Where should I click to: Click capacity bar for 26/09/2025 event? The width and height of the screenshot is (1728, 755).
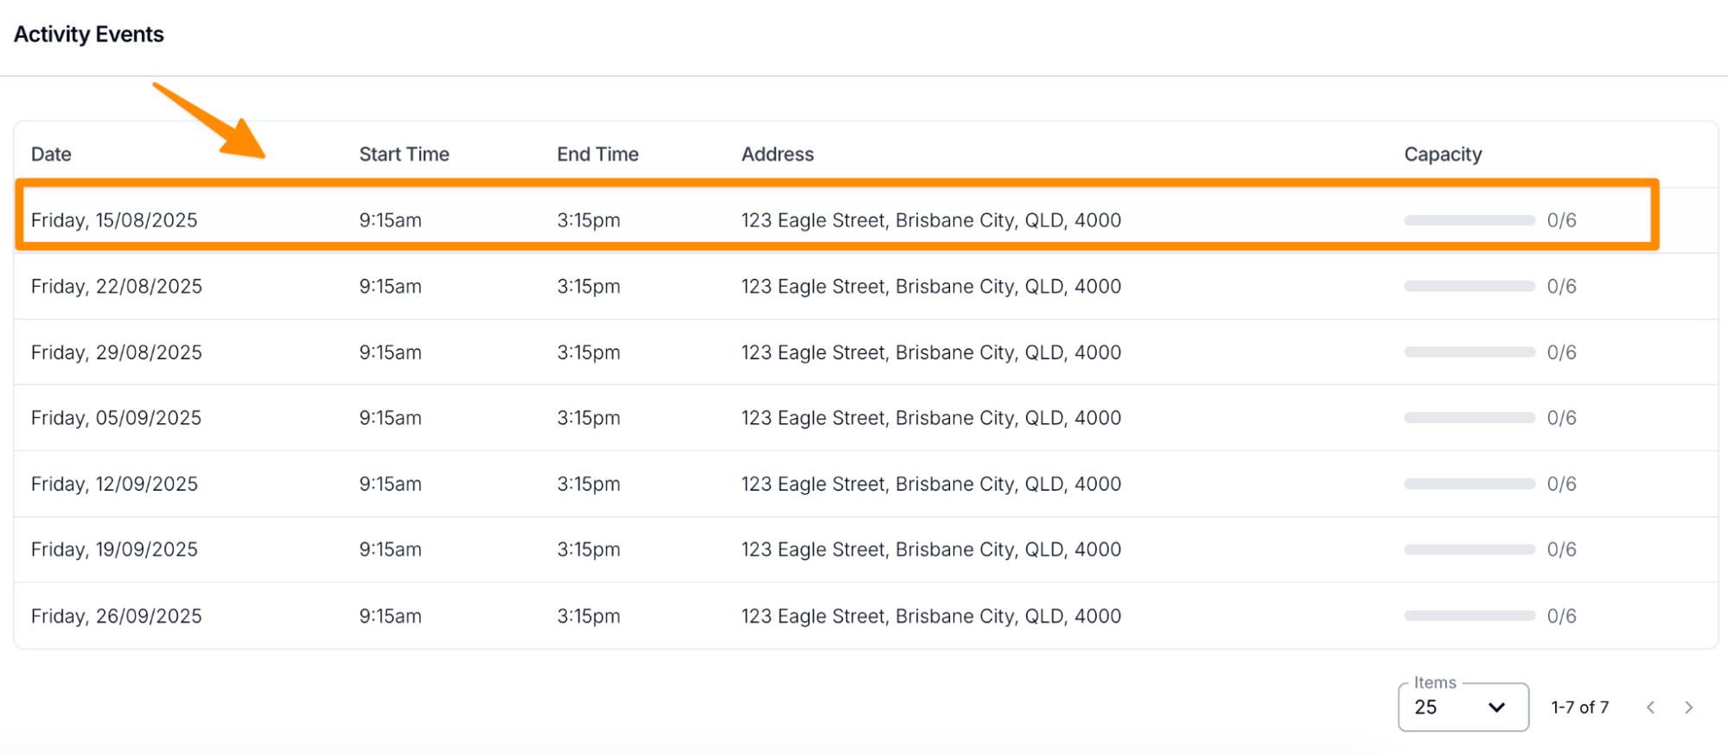(1470, 616)
